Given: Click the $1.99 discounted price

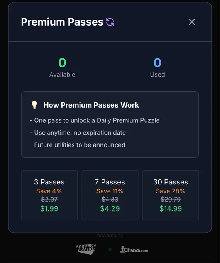Looking at the screenshot, I should click(49, 208).
